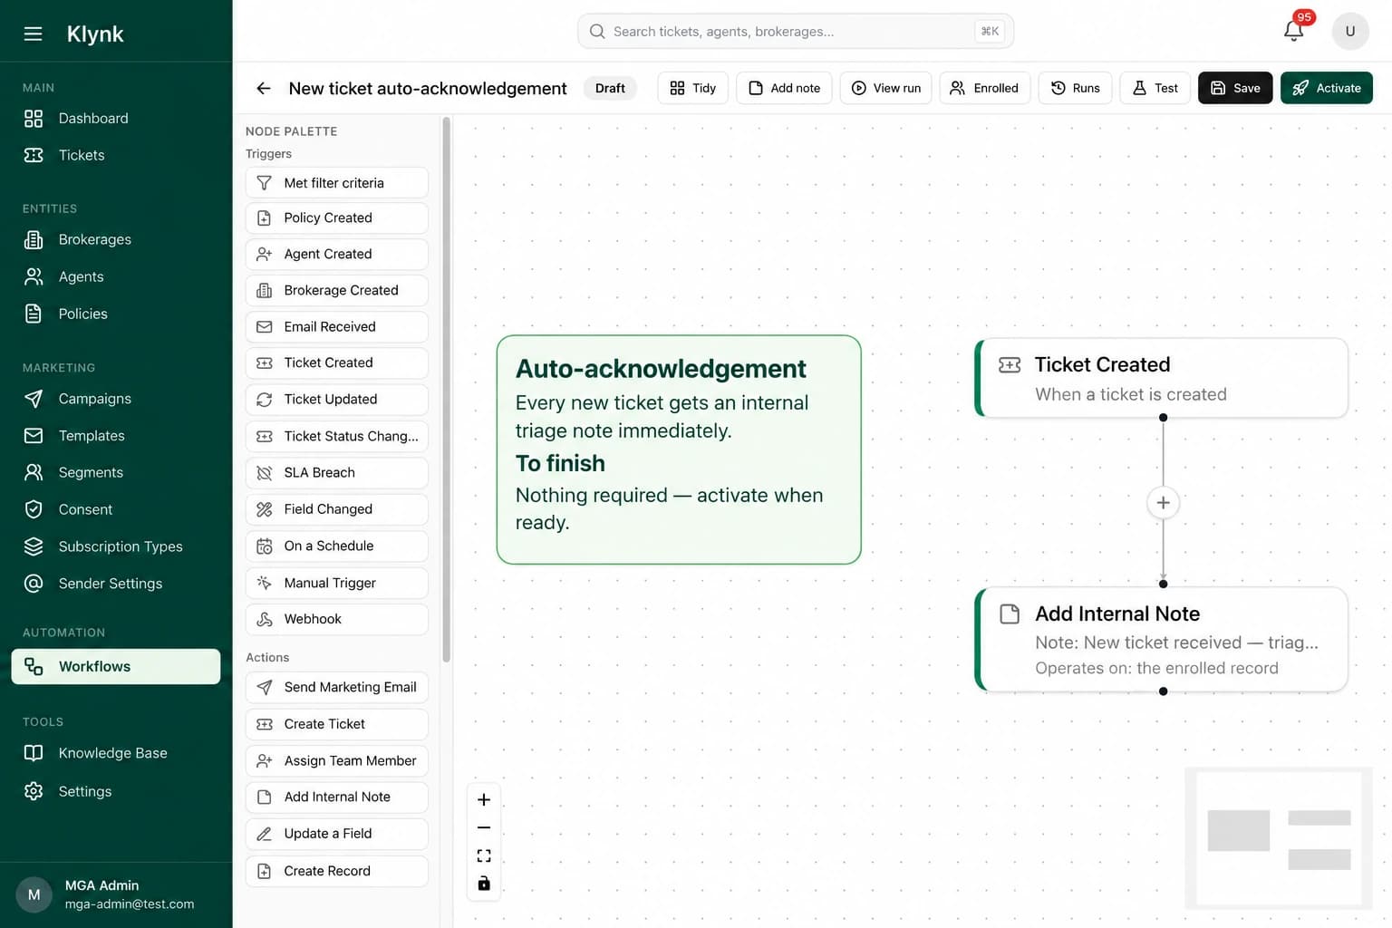Select the Auto-acknowledgement note card

[x=679, y=449]
